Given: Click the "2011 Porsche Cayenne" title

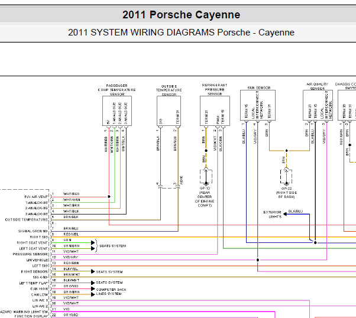Looking at the screenshot, I should [x=181, y=15].
